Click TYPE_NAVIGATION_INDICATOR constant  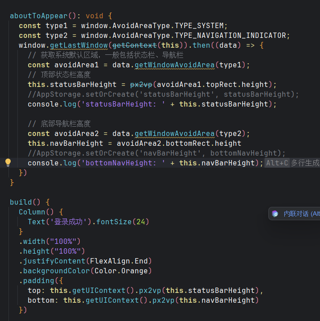(x=230, y=36)
